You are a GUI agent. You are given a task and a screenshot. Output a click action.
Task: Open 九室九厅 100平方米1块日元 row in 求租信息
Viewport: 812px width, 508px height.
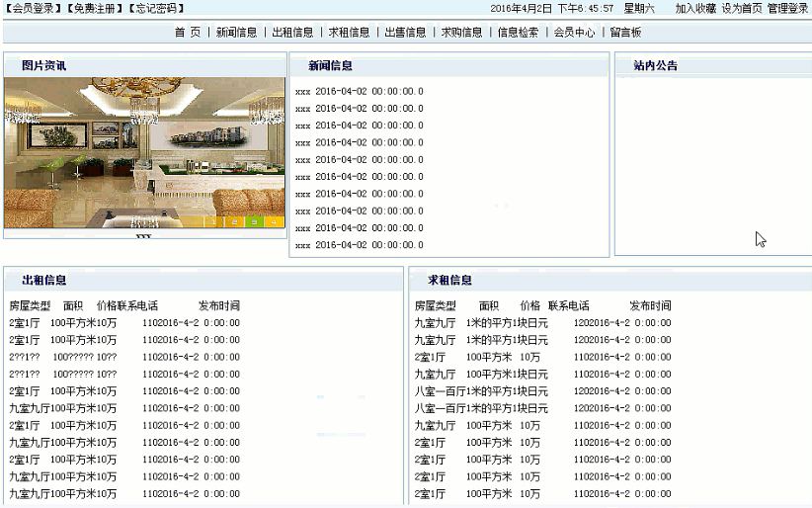pyautogui.click(x=542, y=375)
